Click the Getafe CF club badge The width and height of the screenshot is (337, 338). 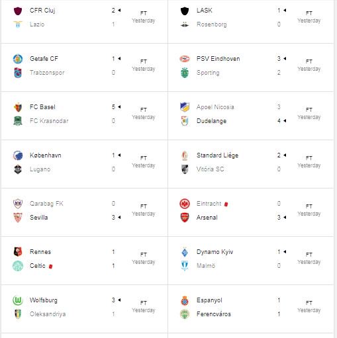[x=18, y=59]
